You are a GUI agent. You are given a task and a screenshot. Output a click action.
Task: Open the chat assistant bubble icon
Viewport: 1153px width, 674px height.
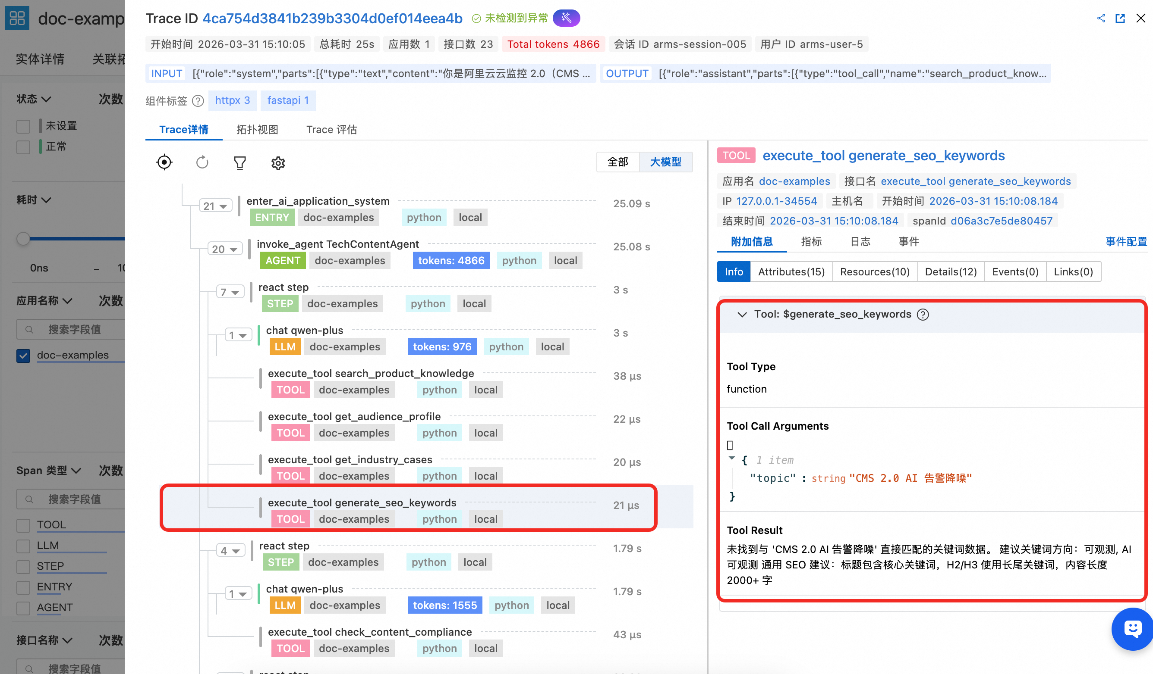[1132, 629]
